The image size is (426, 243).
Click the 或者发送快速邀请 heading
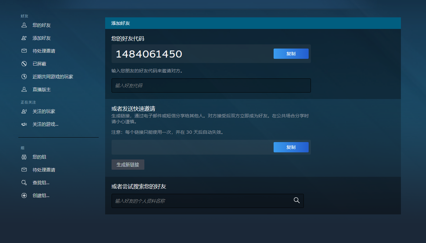133,109
